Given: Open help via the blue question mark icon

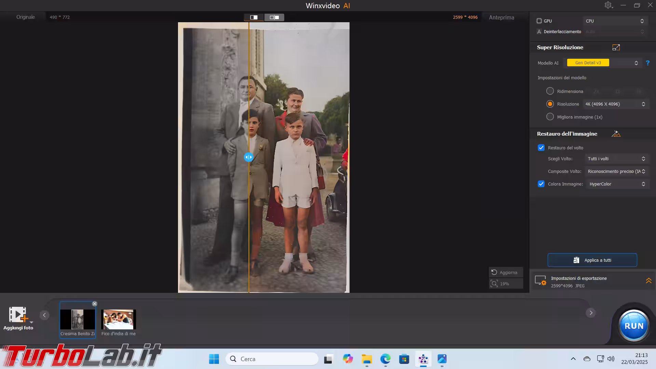Looking at the screenshot, I should point(648,63).
